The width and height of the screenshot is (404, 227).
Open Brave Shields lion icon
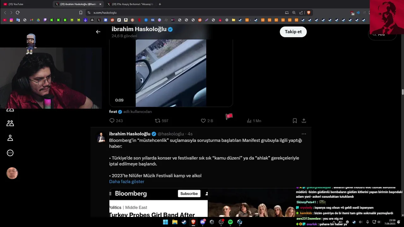tap(309, 13)
